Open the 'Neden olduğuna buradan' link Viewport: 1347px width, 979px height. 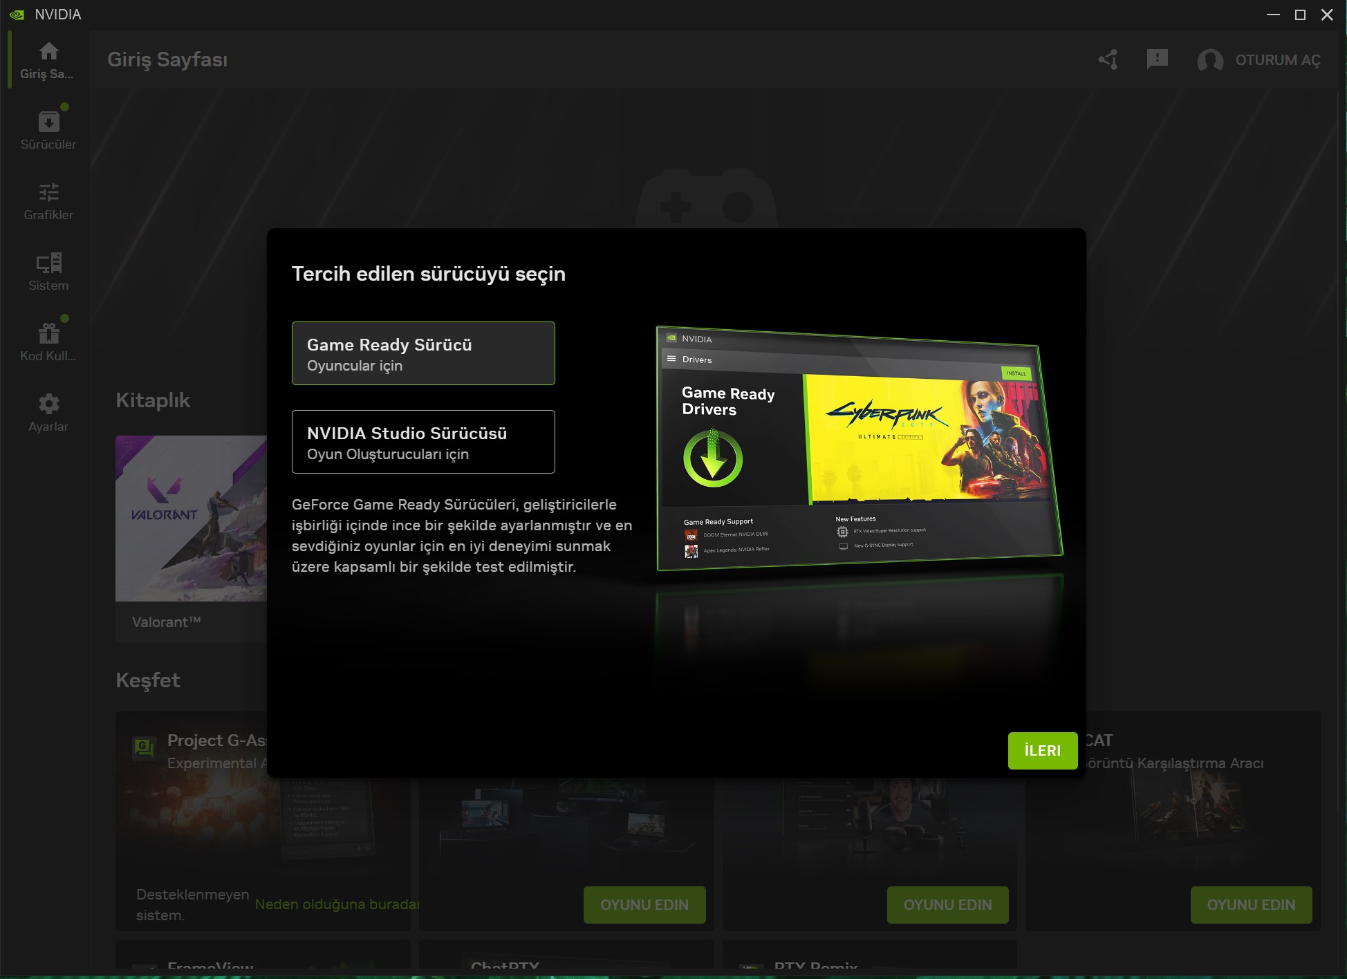pyautogui.click(x=337, y=904)
